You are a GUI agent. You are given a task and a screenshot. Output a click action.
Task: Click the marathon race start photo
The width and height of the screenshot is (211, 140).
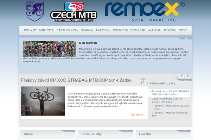(49, 49)
